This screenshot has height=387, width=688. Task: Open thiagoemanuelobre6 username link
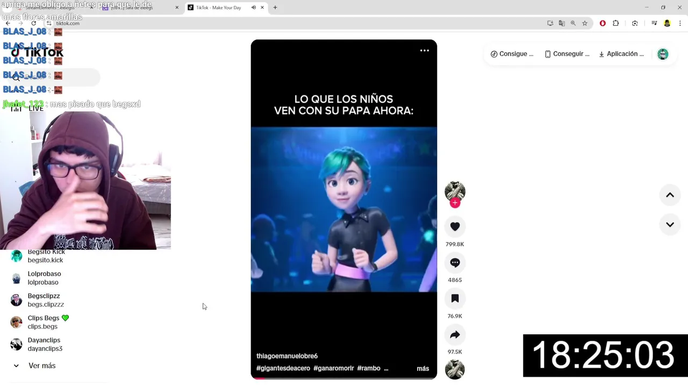287,356
